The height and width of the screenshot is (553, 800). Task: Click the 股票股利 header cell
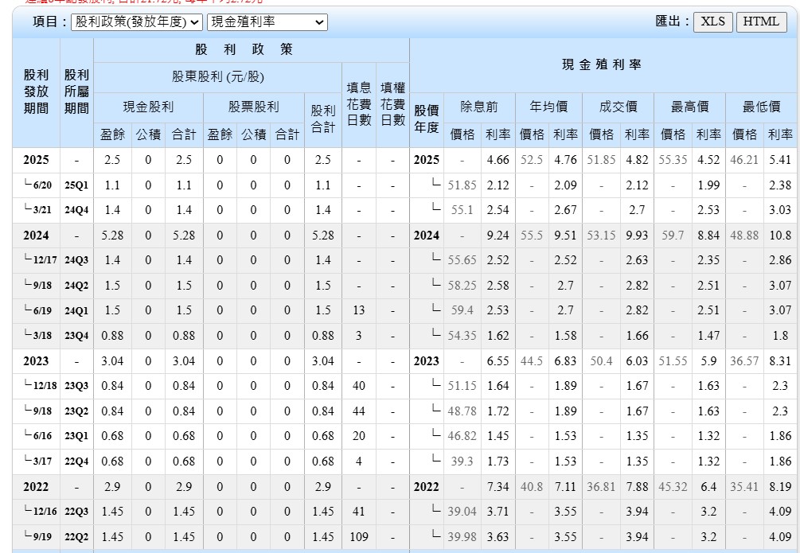254,107
